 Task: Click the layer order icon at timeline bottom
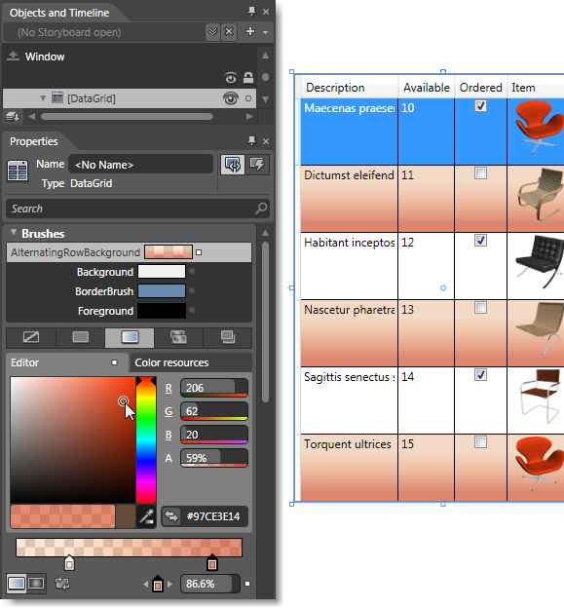click(12, 116)
